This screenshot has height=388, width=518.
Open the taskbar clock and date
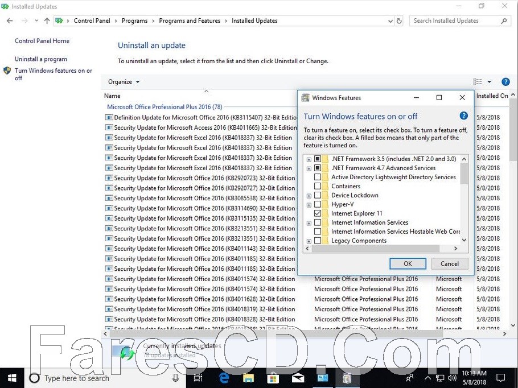click(x=474, y=378)
